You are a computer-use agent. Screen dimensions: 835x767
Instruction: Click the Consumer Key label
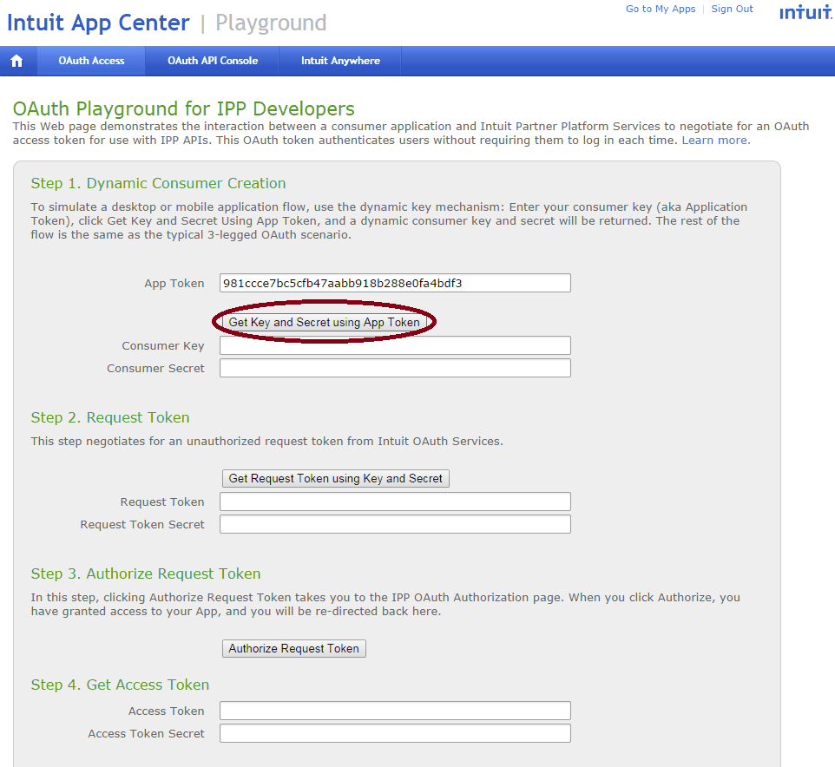click(163, 346)
